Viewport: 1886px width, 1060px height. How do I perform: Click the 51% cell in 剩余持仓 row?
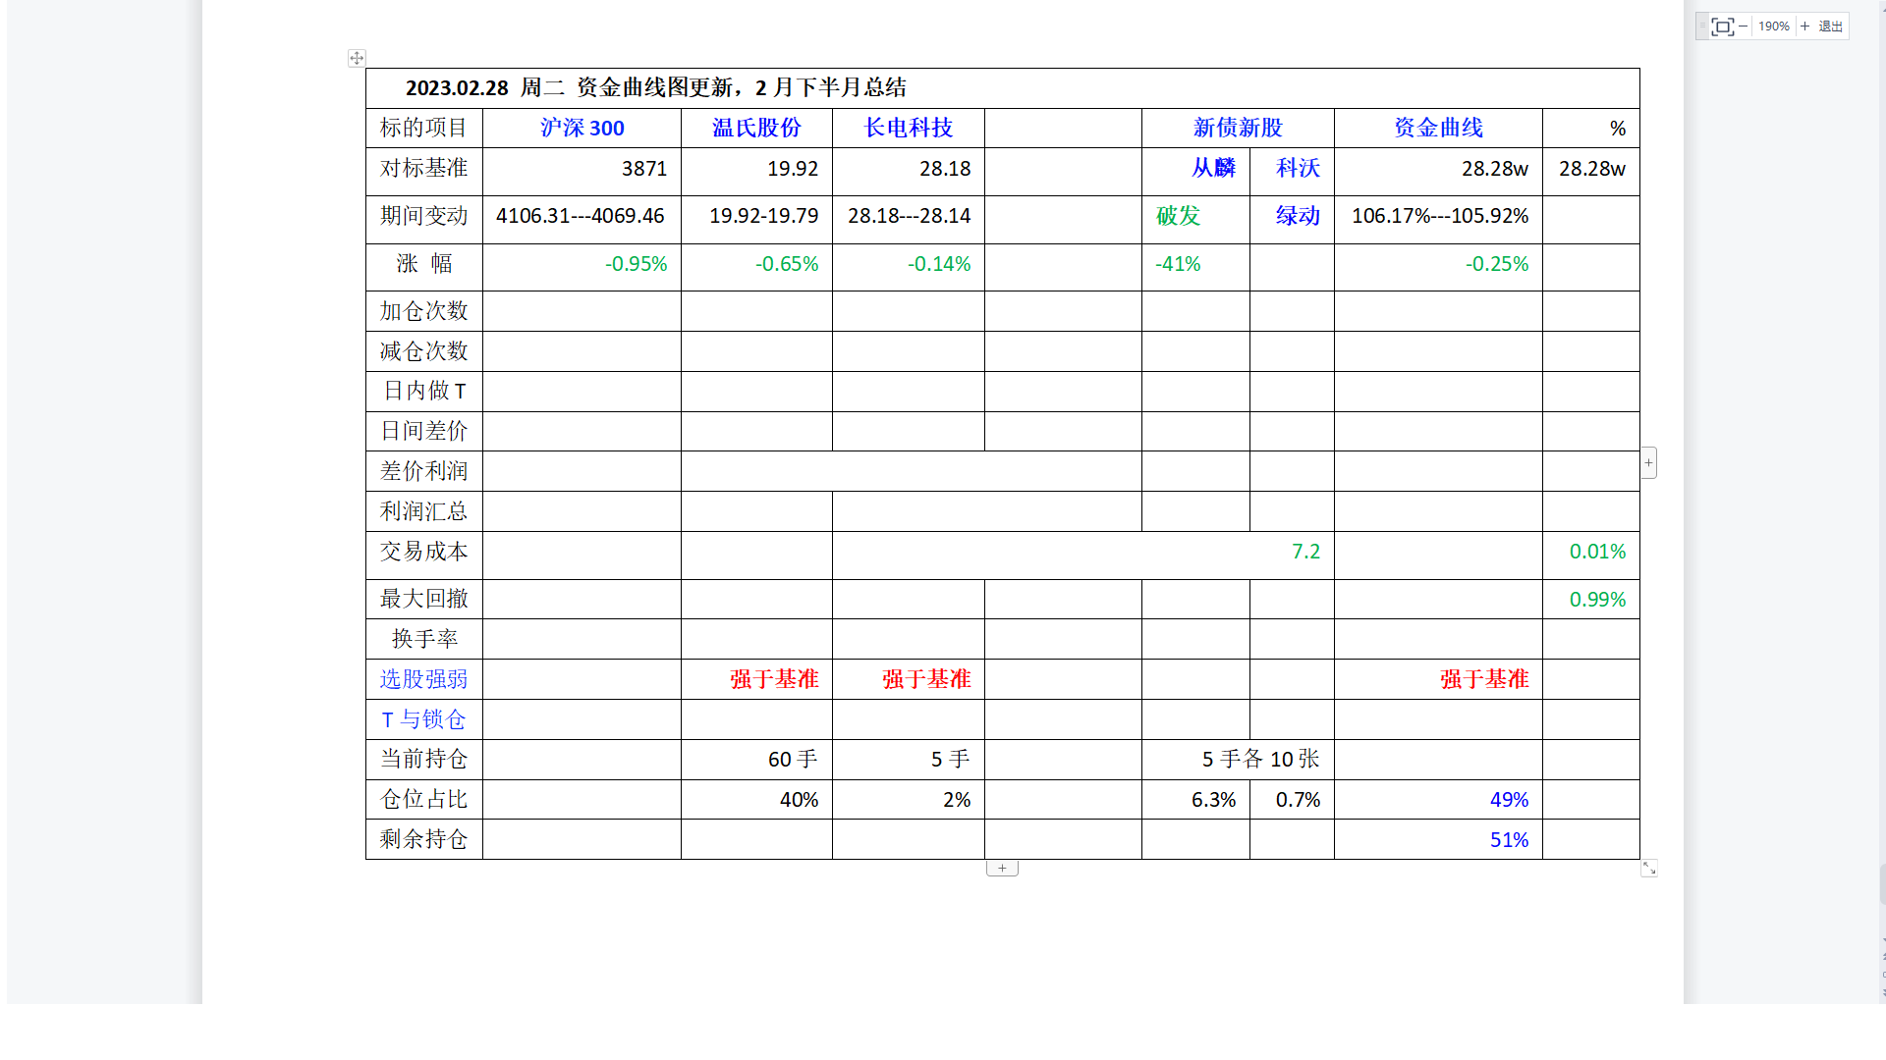[x=1509, y=840]
